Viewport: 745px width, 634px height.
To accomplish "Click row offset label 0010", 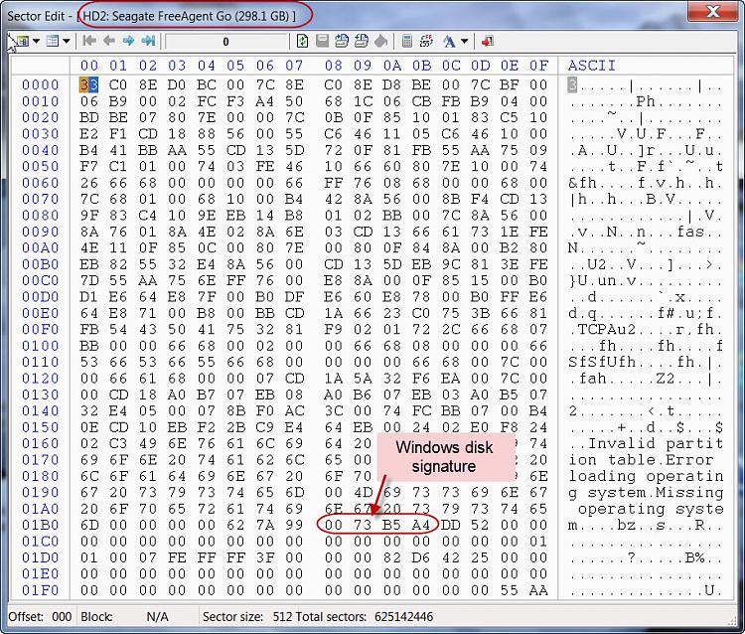I will pos(41,101).
